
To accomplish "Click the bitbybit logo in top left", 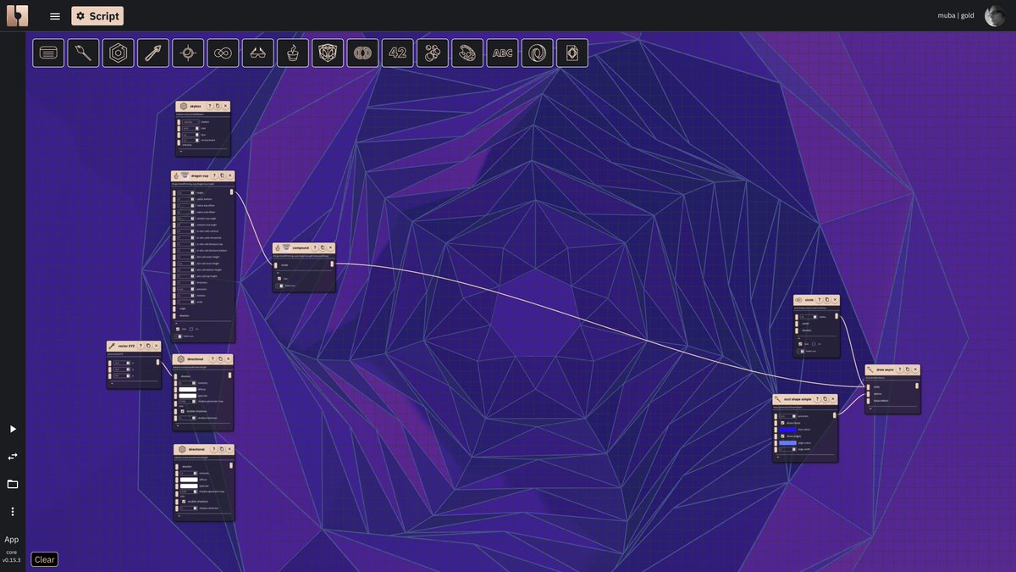I will tap(18, 15).
